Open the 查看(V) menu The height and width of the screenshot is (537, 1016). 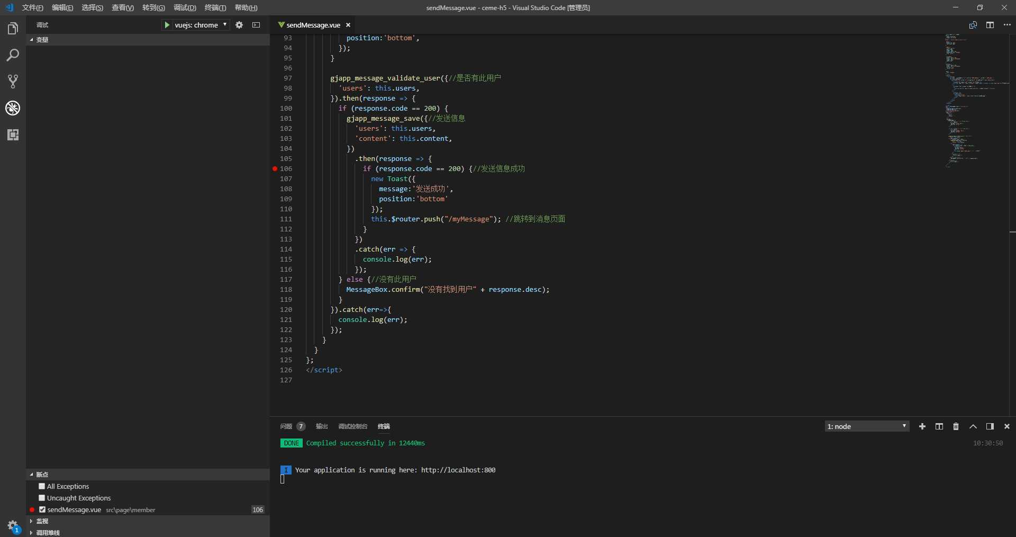pos(123,7)
